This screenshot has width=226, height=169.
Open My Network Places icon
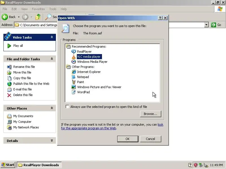point(9,128)
